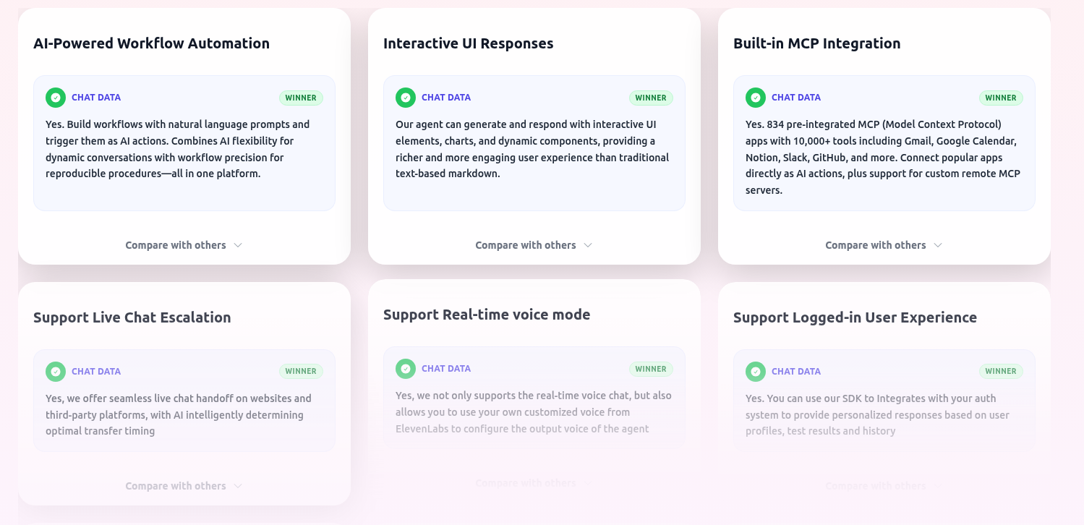This screenshot has height=525, width=1084.
Task: Click the chevron arrow in the Interactive UI Responses card
Action: pyautogui.click(x=588, y=245)
